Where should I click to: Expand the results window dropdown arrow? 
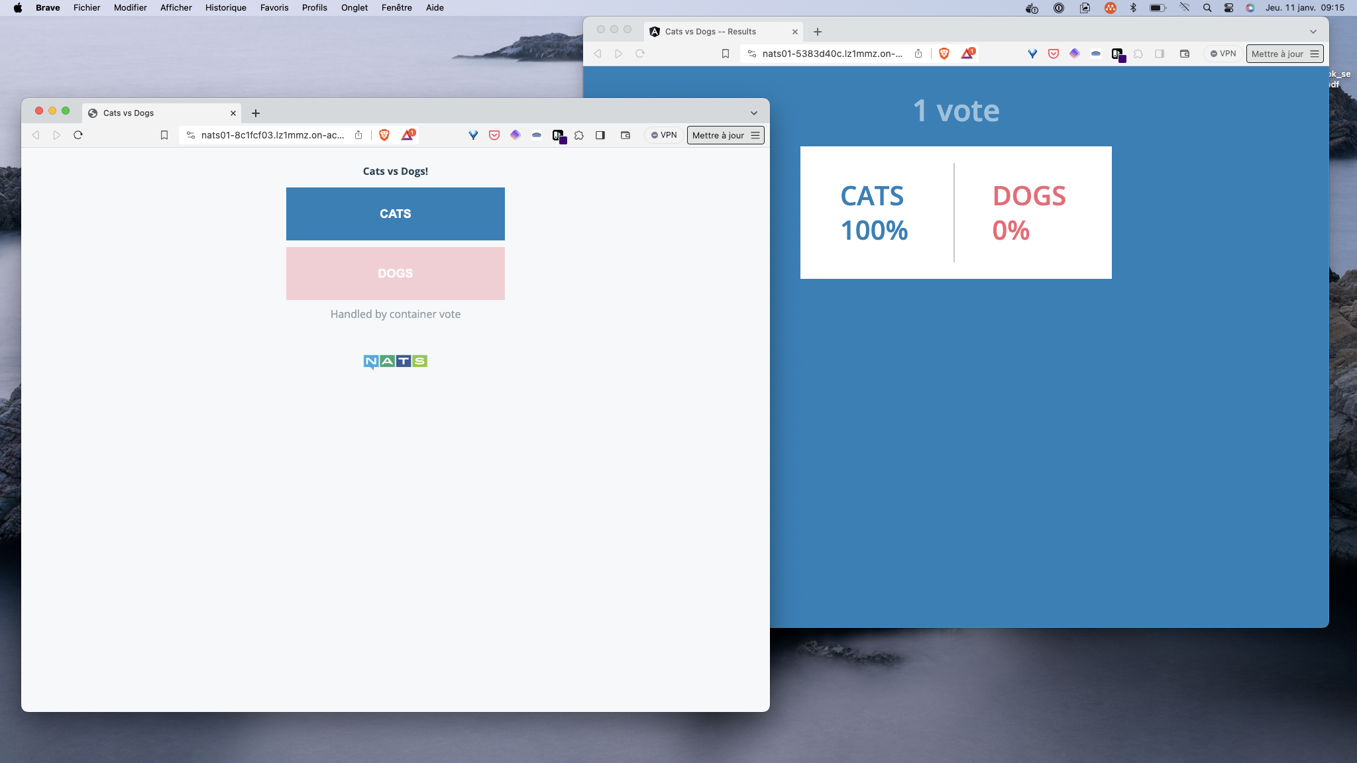tap(1313, 32)
